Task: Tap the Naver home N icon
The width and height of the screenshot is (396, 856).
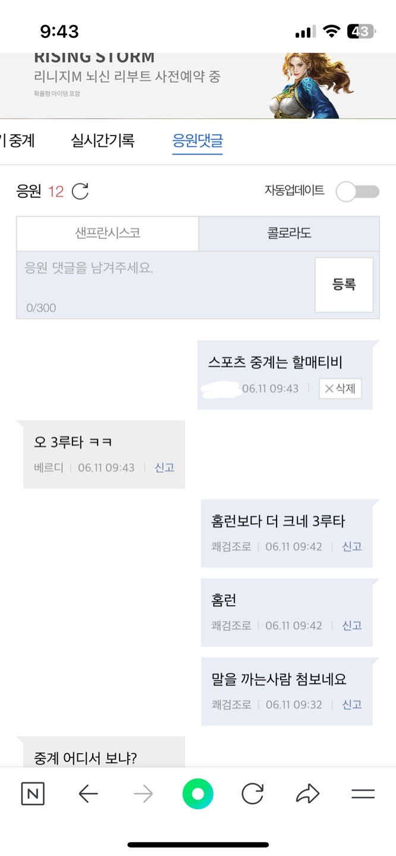Action: (33, 794)
